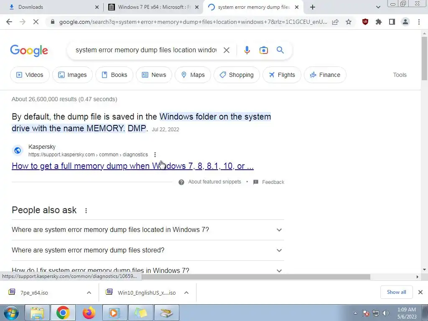Expand 'memory dump files stored?' question
The height and width of the screenshot is (321, 428).
[x=148, y=250]
